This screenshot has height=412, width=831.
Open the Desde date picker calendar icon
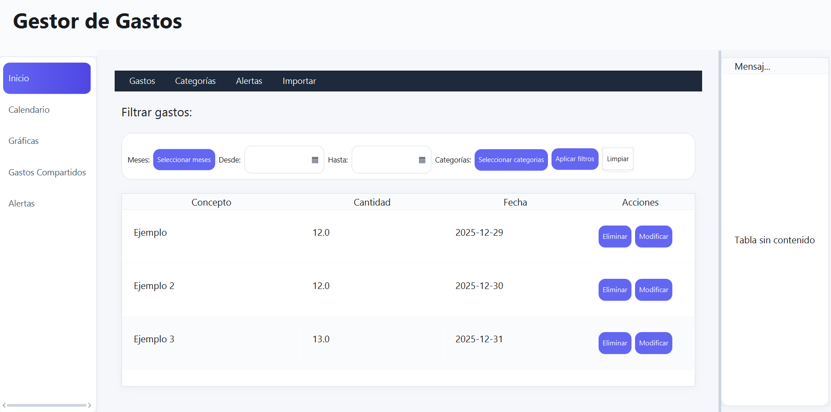click(315, 160)
